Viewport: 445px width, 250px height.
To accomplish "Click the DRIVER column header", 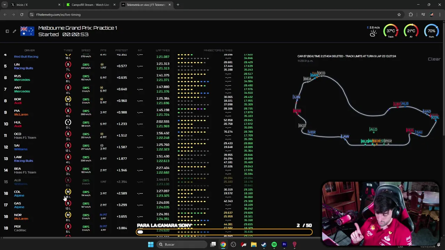I will click(30, 50).
